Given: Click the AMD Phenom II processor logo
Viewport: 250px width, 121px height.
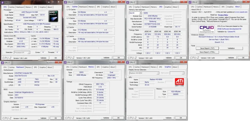Looking at the screenshot, I should pos(53,16).
